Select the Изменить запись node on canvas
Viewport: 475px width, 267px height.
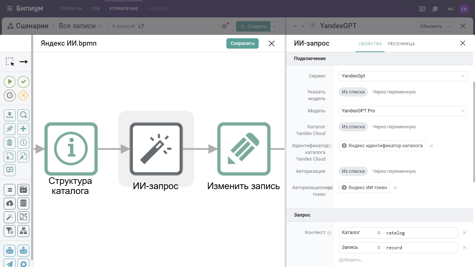tap(244, 149)
